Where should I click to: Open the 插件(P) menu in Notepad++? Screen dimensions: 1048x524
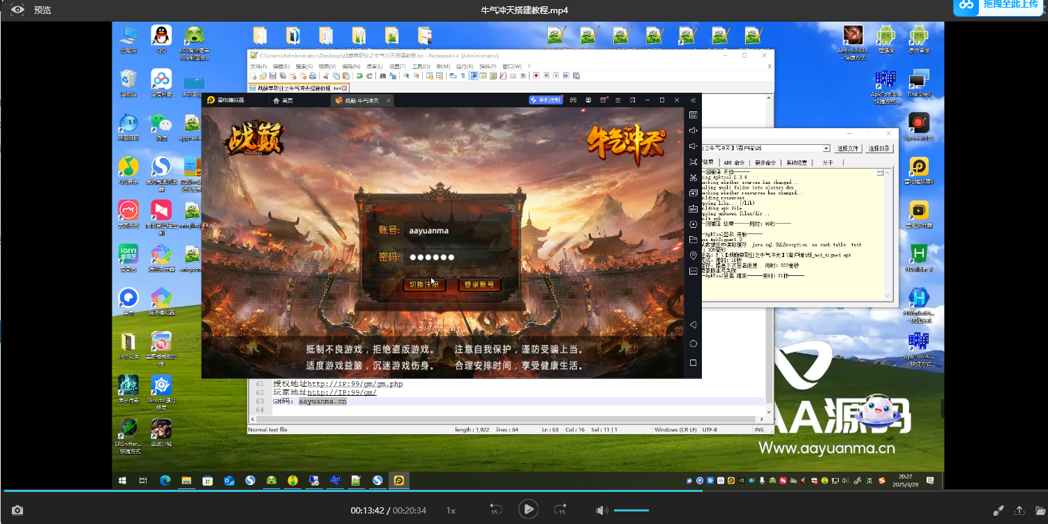(488, 66)
